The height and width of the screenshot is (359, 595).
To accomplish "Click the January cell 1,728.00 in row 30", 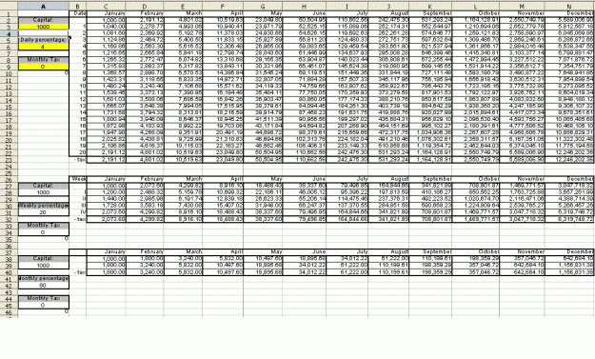I will (x=106, y=206).
